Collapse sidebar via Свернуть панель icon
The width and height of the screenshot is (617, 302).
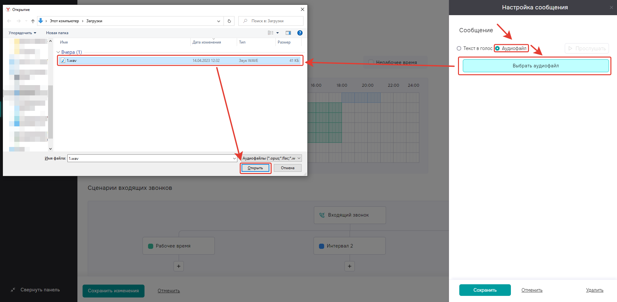[13, 290]
